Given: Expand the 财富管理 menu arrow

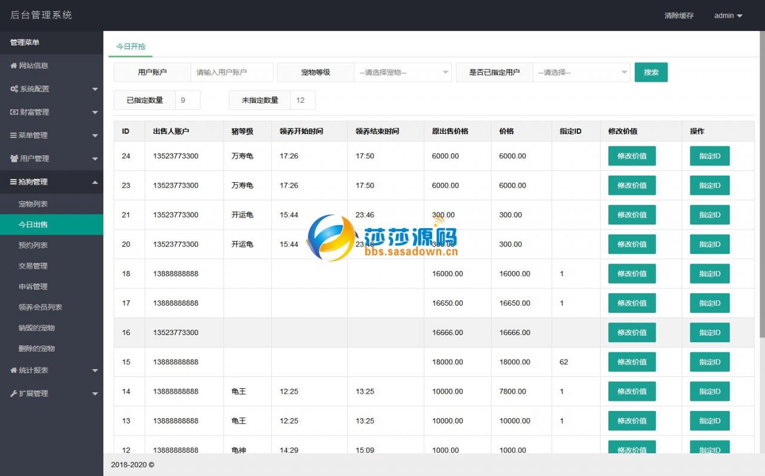Looking at the screenshot, I should click(x=95, y=112).
